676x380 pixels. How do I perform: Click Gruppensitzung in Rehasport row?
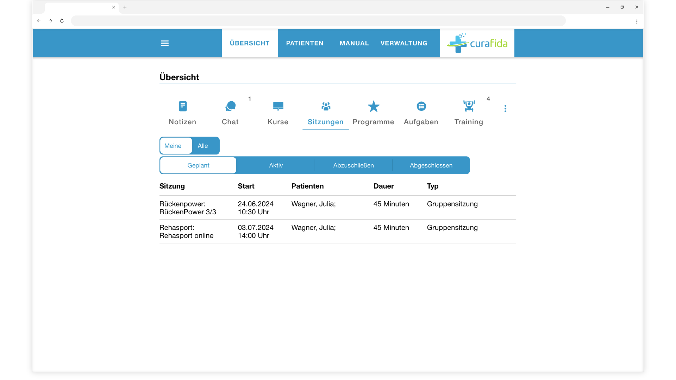[x=452, y=228]
